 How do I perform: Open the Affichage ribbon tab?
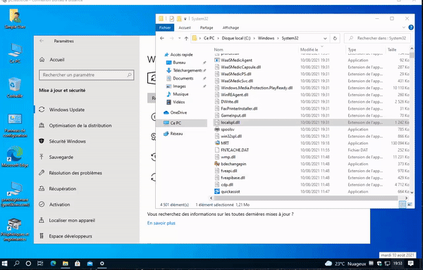pyautogui.click(x=231, y=27)
